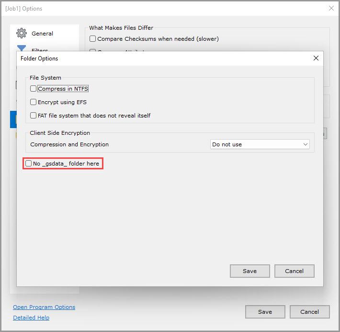This screenshot has height=332, width=340.
Task: Toggle Encrypt using EFS checkbox
Action: coord(34,102)
